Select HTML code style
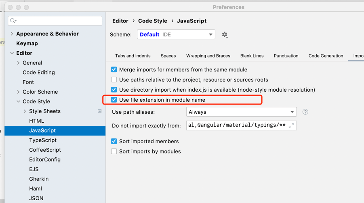 point(36,121)
